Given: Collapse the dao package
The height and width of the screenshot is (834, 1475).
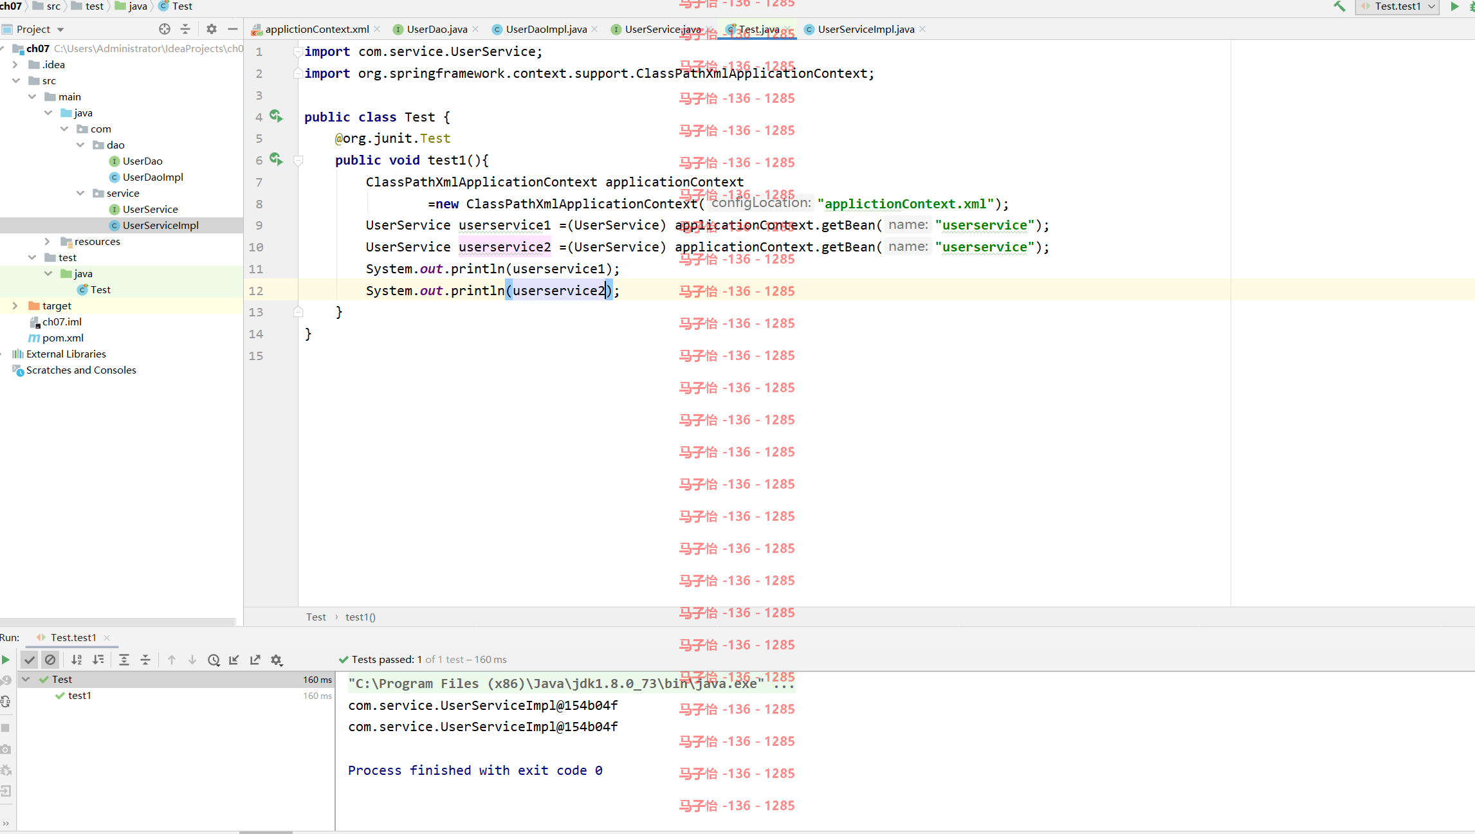Looking at the screenshot, I should coord(80,145).
